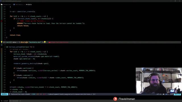The width and height of the screenshot is (182, 102).
Task: Click the feature/terrain-chunk branch name
Action: tap(20, 94)
